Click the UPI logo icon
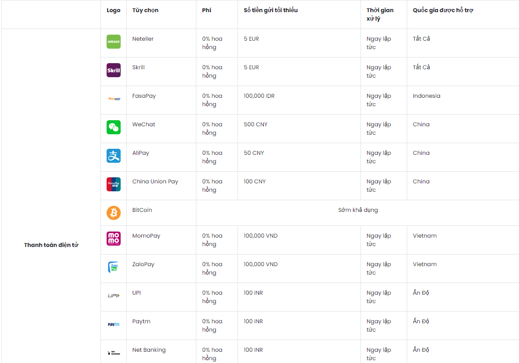519x363 pixels. point(114,296)
